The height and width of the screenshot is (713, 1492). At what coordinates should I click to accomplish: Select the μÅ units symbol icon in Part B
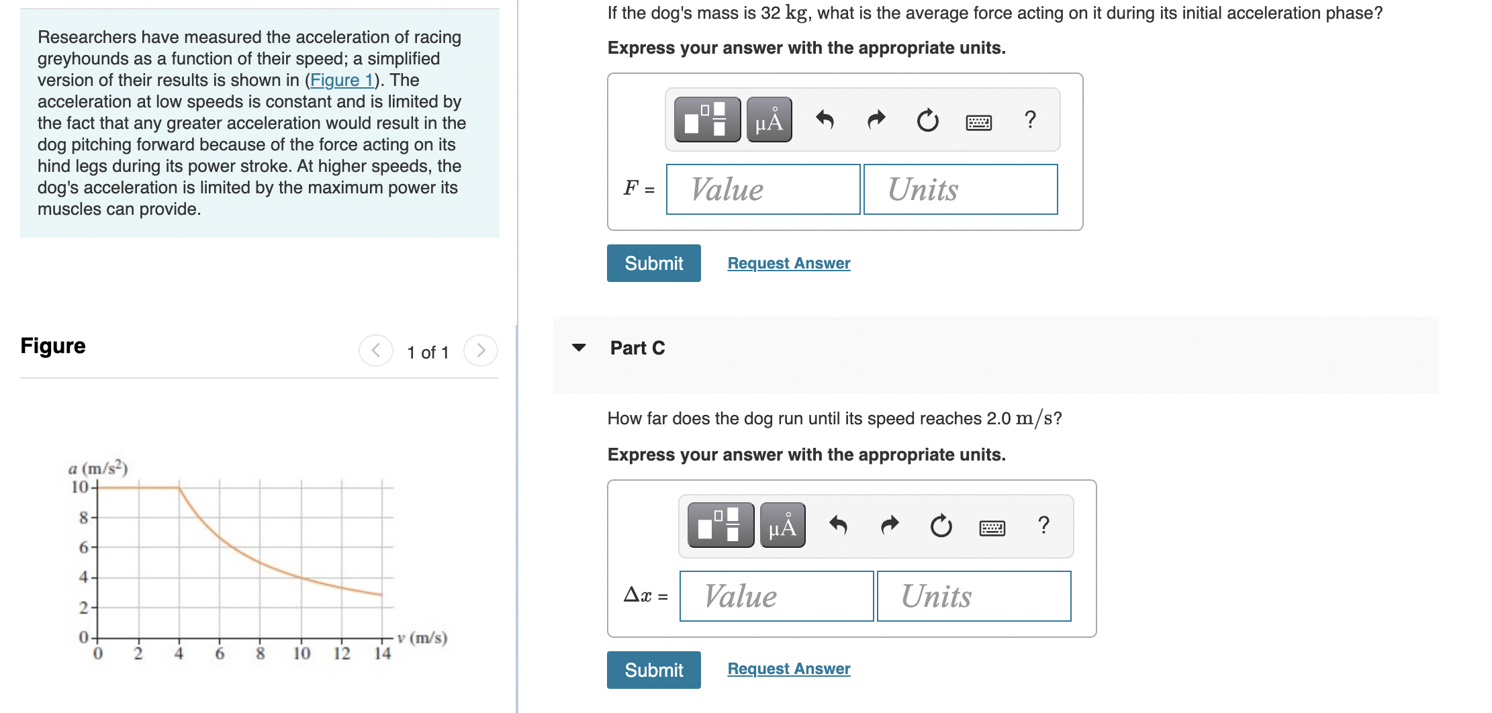[x=767, y=121]
